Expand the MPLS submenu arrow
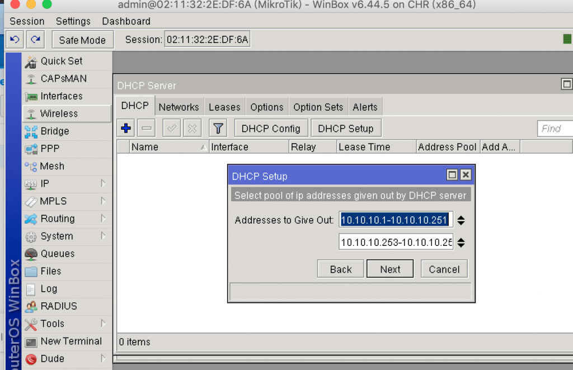The height and width of the screenshot is (370, 573). coord(103,201)
